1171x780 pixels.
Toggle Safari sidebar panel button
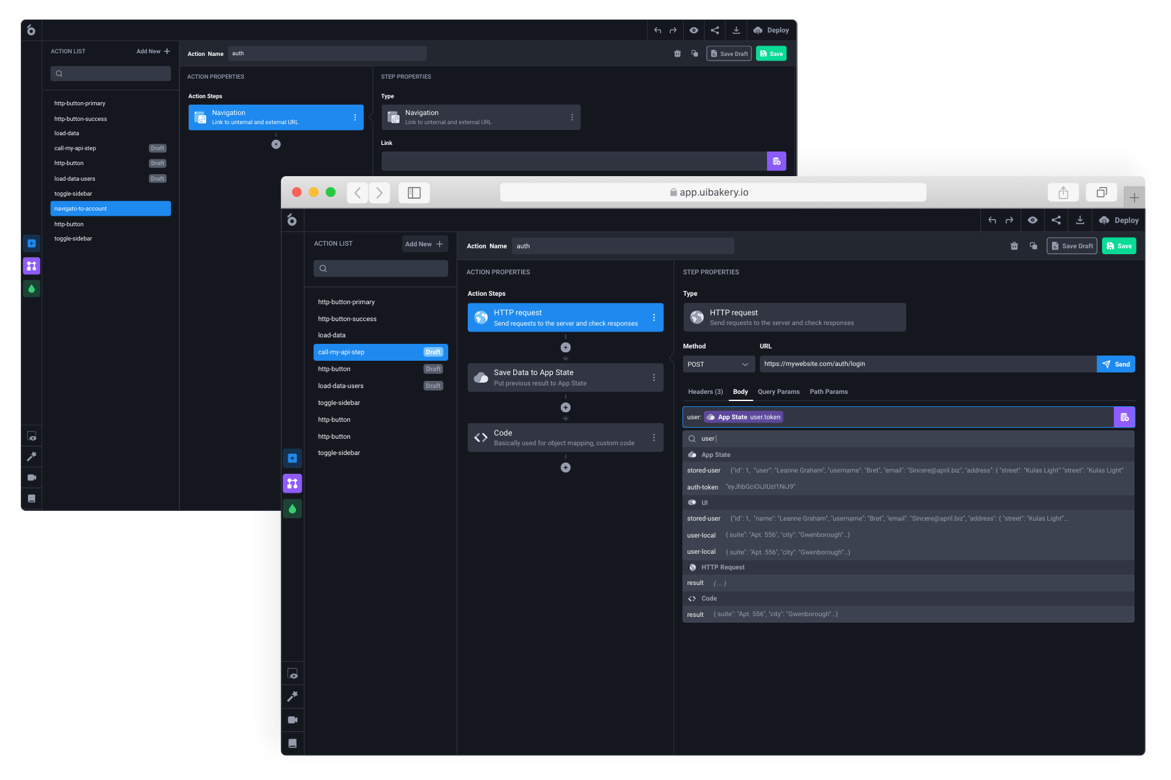[414, 192]
